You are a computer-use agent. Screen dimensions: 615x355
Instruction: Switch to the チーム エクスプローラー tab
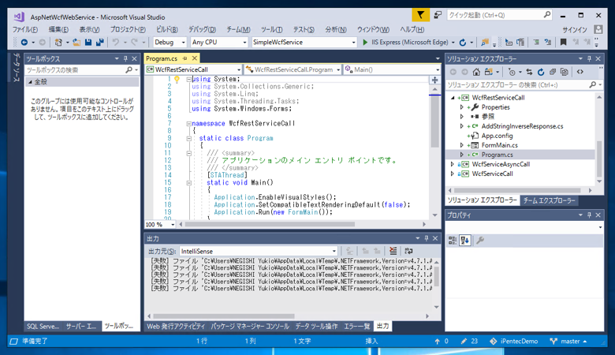549,200
